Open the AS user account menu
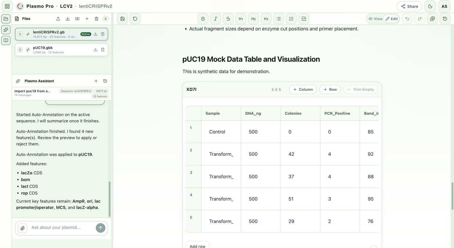454x248 pixels. [x=444, y=6]
